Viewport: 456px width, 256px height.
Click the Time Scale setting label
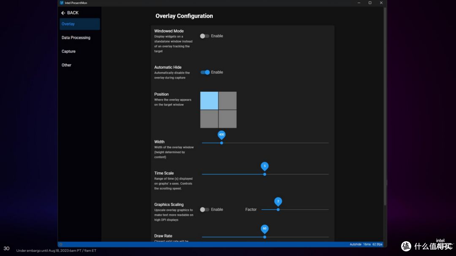click(164, 173)
